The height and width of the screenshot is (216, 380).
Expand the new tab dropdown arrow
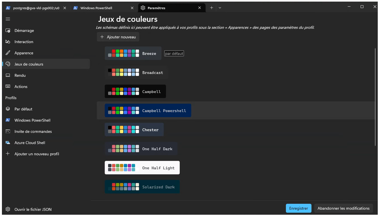pyautogui.click(x=220, y=8)
